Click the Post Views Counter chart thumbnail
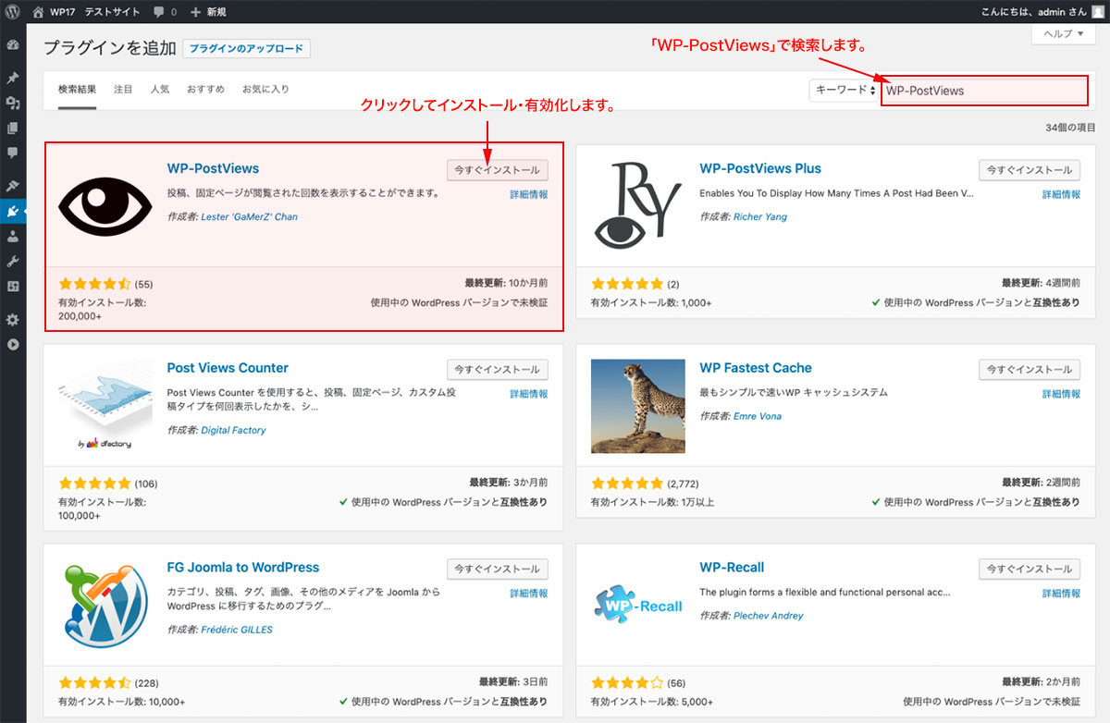 (105, 406)
